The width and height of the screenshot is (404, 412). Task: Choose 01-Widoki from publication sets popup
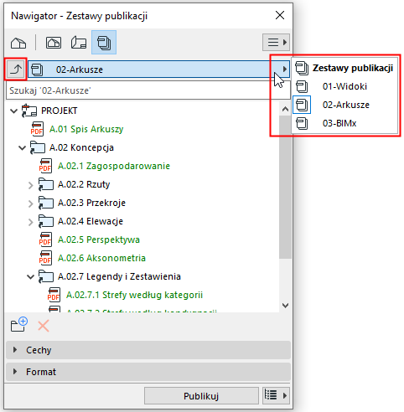click(344, 86)
